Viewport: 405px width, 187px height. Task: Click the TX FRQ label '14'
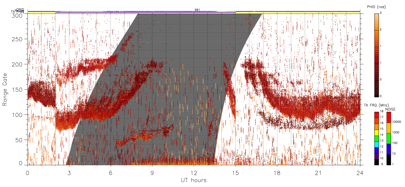click(381, 135)
